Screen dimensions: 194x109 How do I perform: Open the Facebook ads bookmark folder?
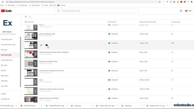(x=22, y=5)
